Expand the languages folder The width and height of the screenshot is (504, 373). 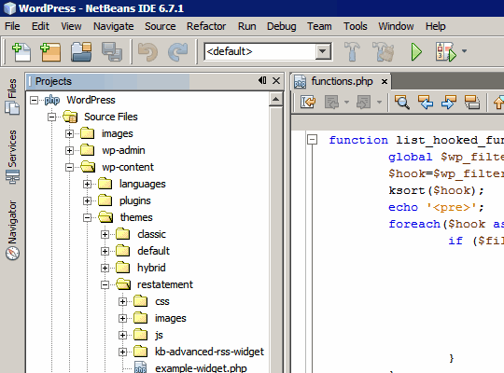(x=87, y=184)
